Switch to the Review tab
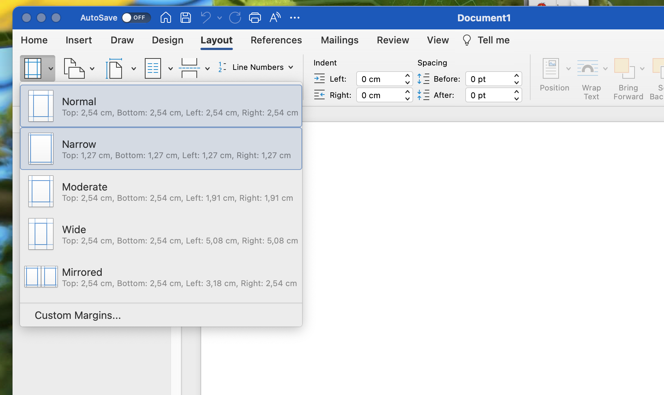Image resolution: width=664 pixels, height=395 pixels. point(393,40)
